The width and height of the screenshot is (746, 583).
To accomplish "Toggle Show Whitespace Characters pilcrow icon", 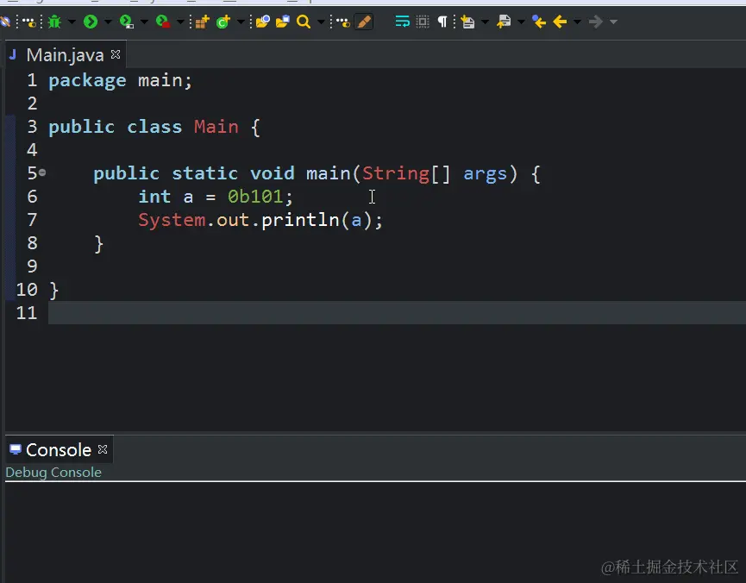I will 442,22.
